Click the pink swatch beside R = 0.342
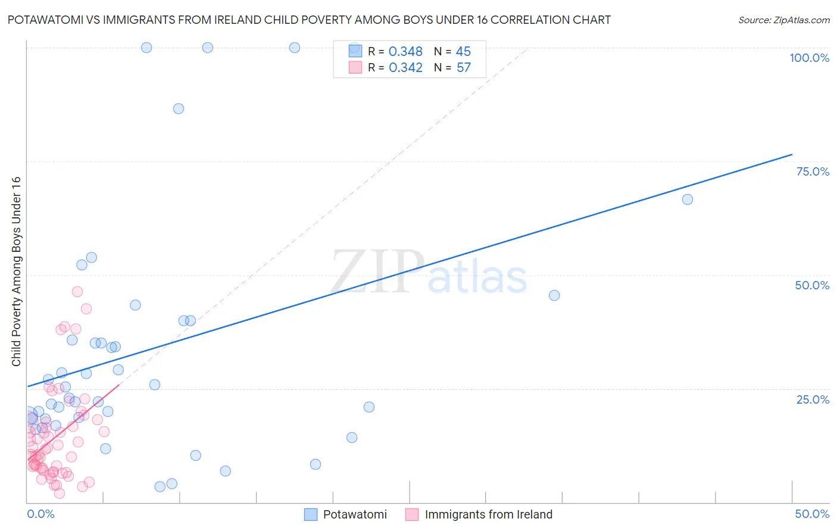 click(x=355, y=67)
